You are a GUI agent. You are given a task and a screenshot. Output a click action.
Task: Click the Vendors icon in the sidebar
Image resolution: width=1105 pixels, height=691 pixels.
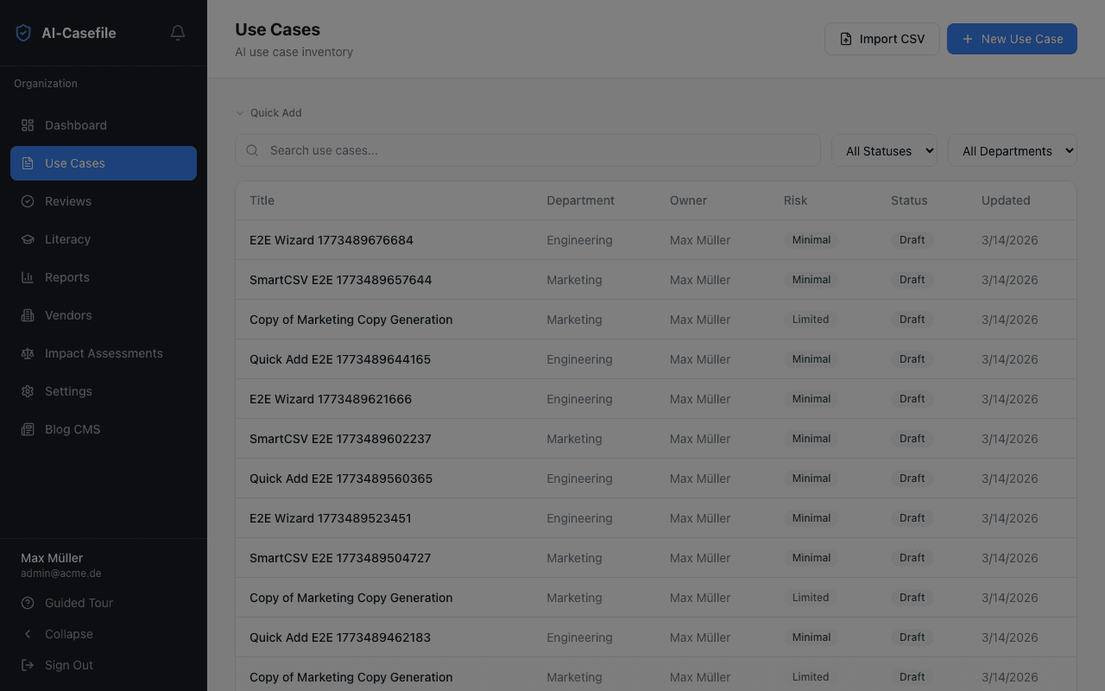click(x=27, y=315)
